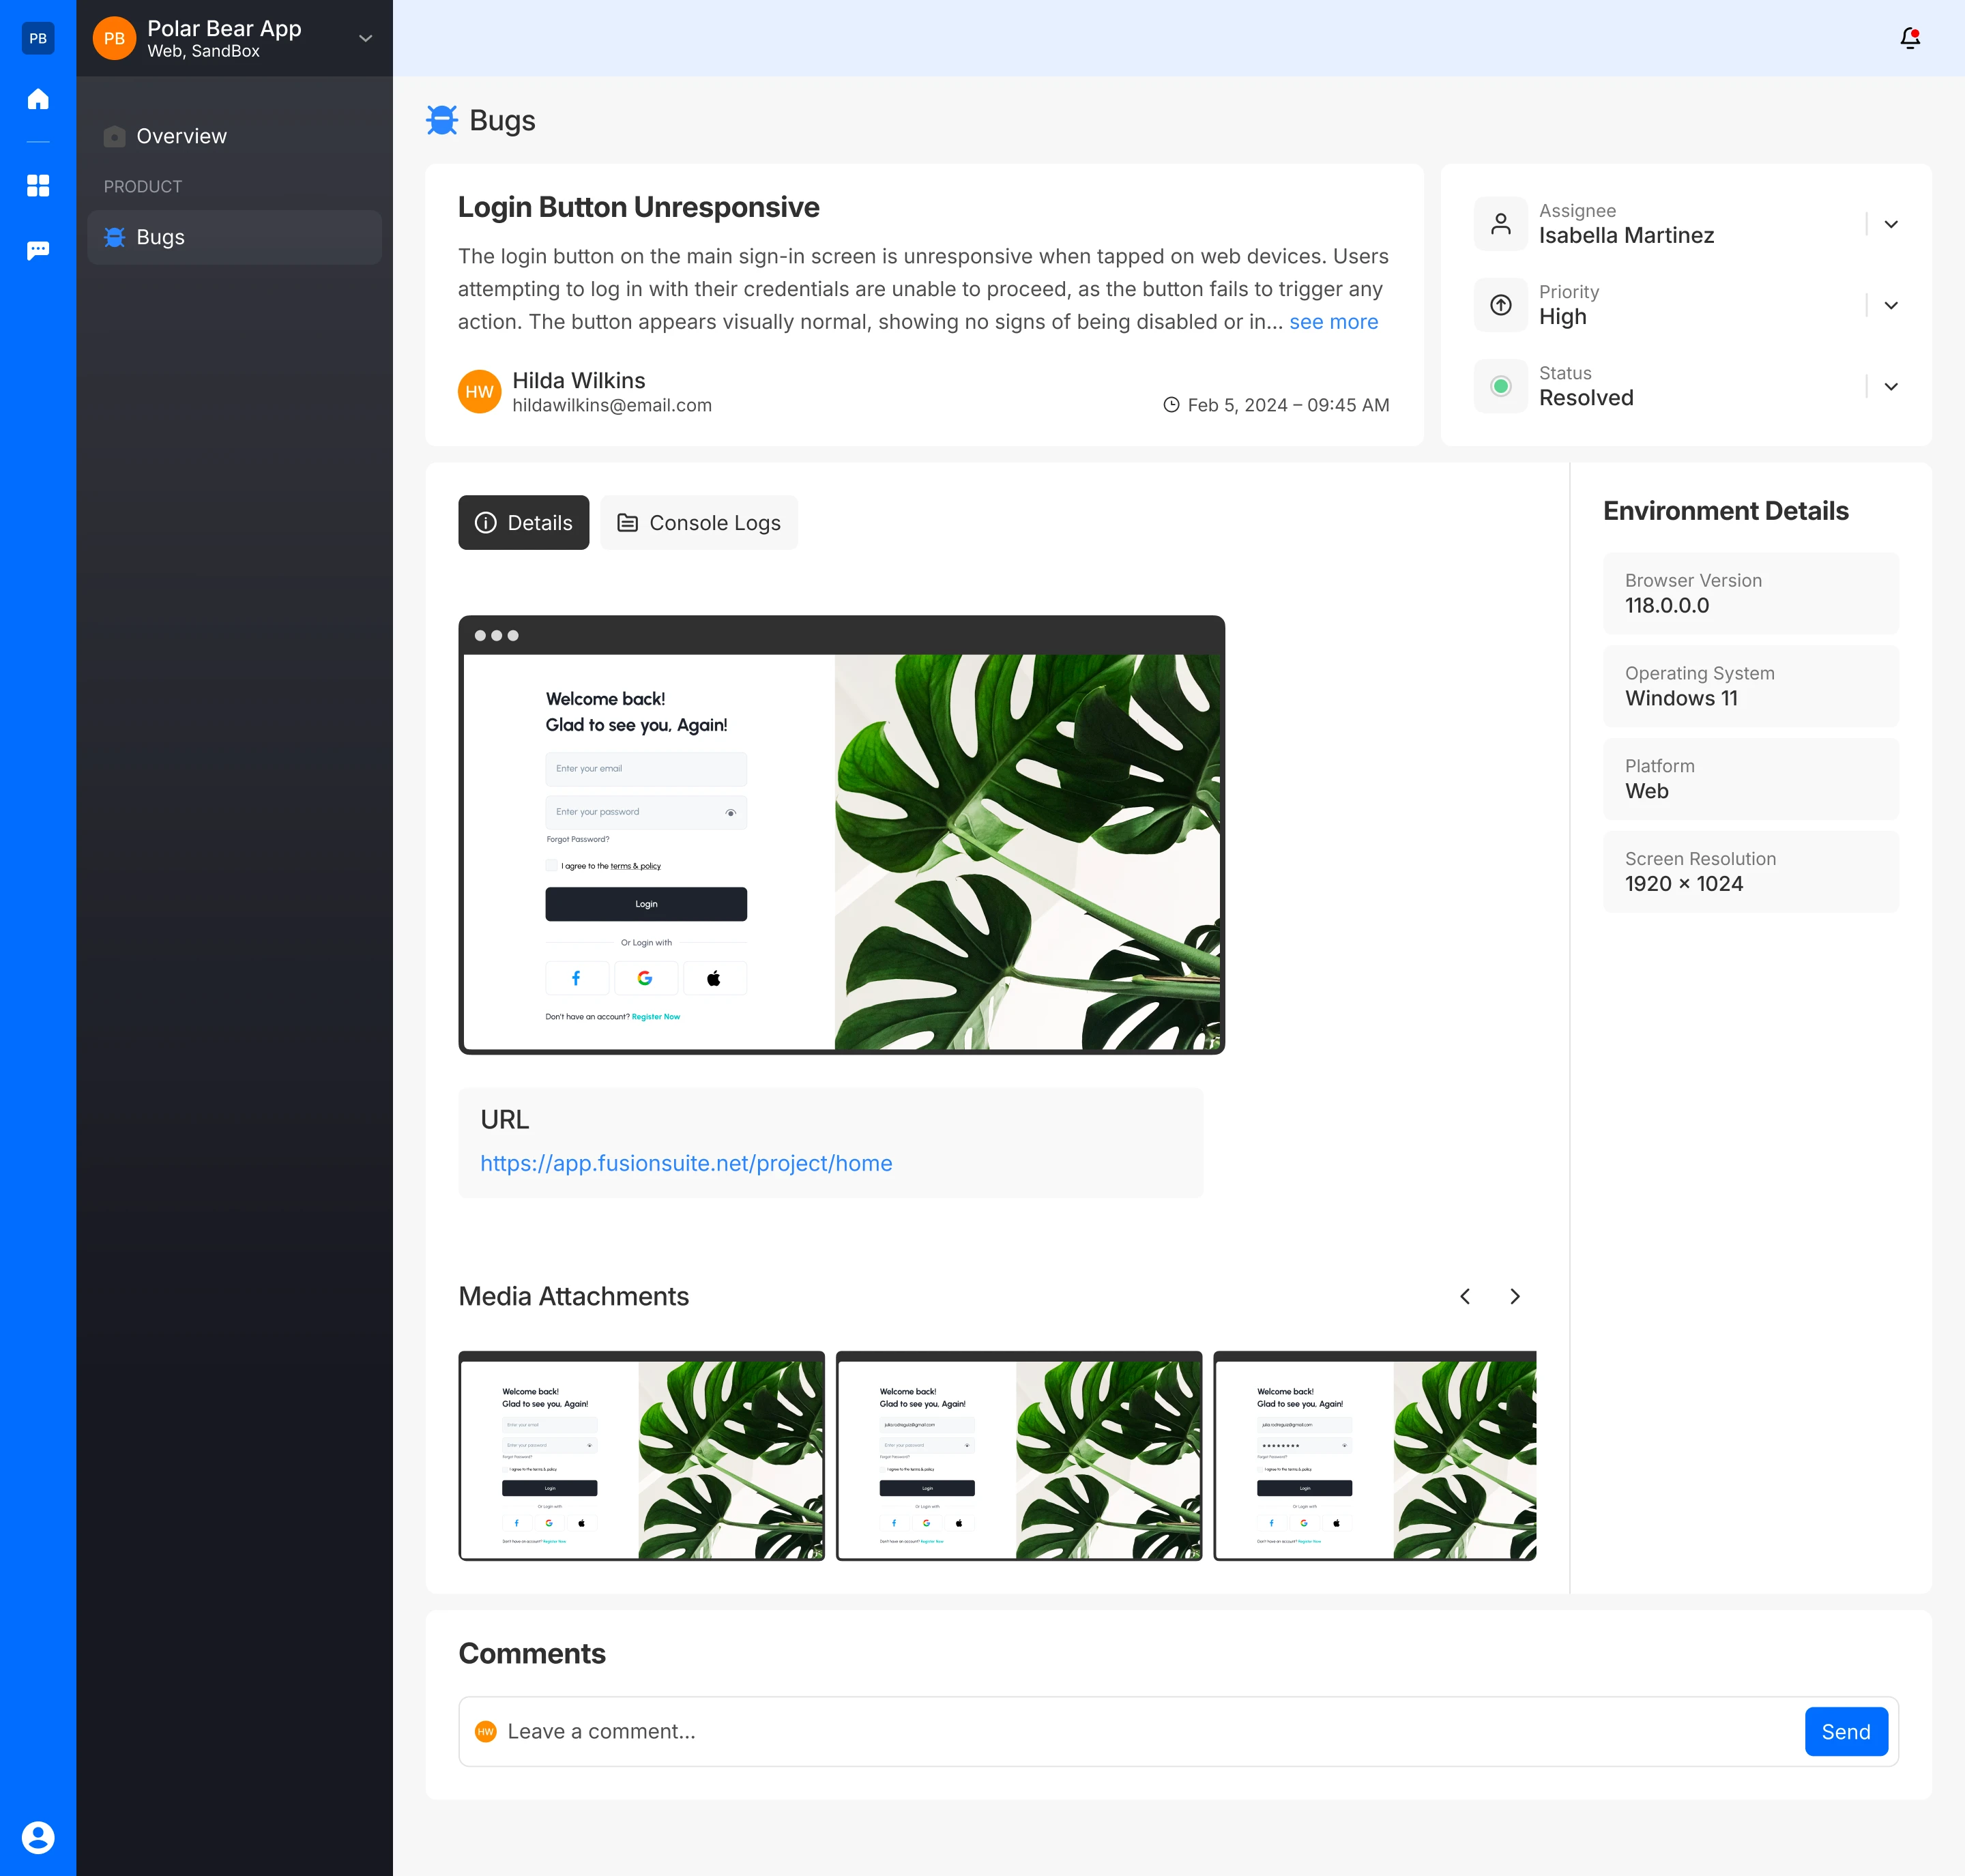The width and height of the screenshot is (1965, 1876).
Task: Click the Google login icon in screenshot
Action: 645,978
